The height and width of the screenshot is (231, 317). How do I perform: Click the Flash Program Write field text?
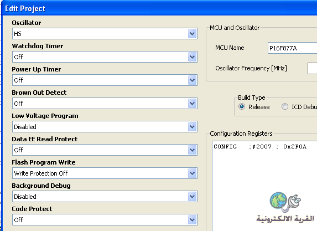pos(40,173)
